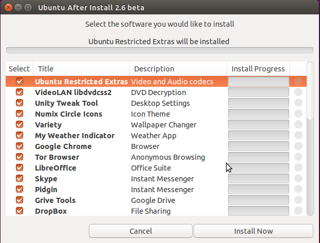Click the status circle in Pidgin row

tap(298, 189)
